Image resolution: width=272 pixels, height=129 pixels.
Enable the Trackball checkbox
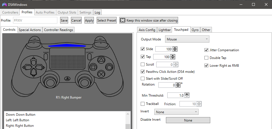click(143, 104)
